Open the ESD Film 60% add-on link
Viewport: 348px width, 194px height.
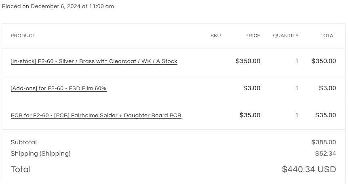pyautogui.click(x=59, y=89)
